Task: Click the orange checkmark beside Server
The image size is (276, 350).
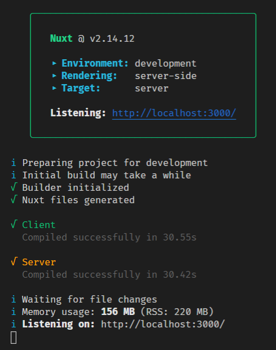Action: point(14,261)
